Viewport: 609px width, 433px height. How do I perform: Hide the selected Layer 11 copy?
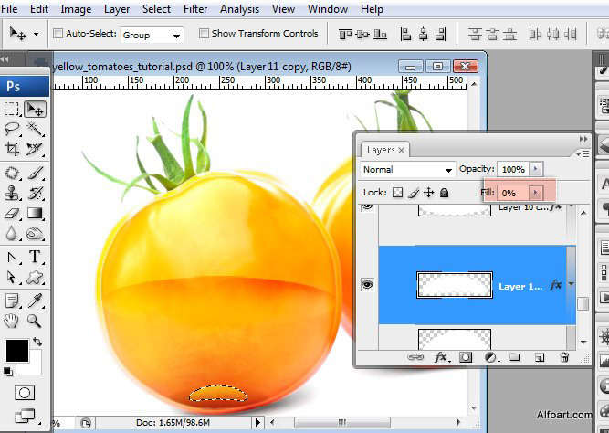367,285
